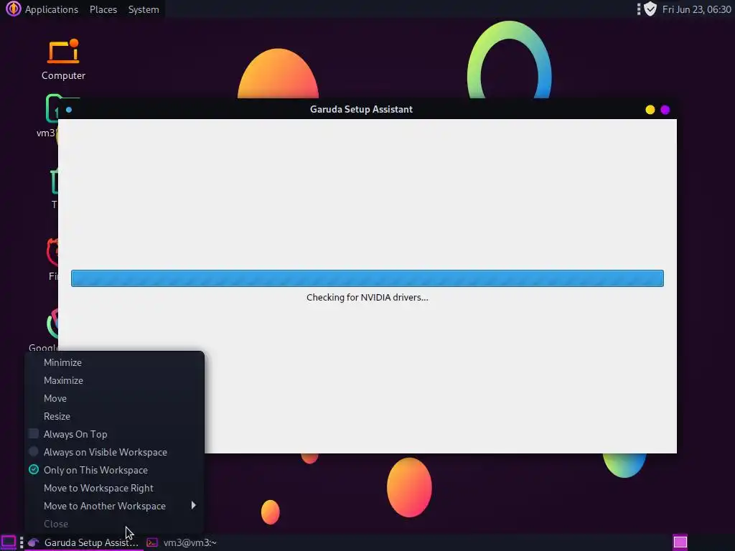Image resolution: width=735 pixels, height=551 pixels.
Task: Click the Garuda Setup Assistant taskbar button
Action: pos(85,542)
